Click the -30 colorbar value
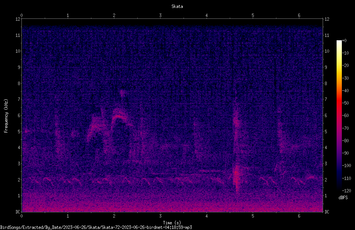The width and height of the screenshot is (355, 230). point(345,78)
